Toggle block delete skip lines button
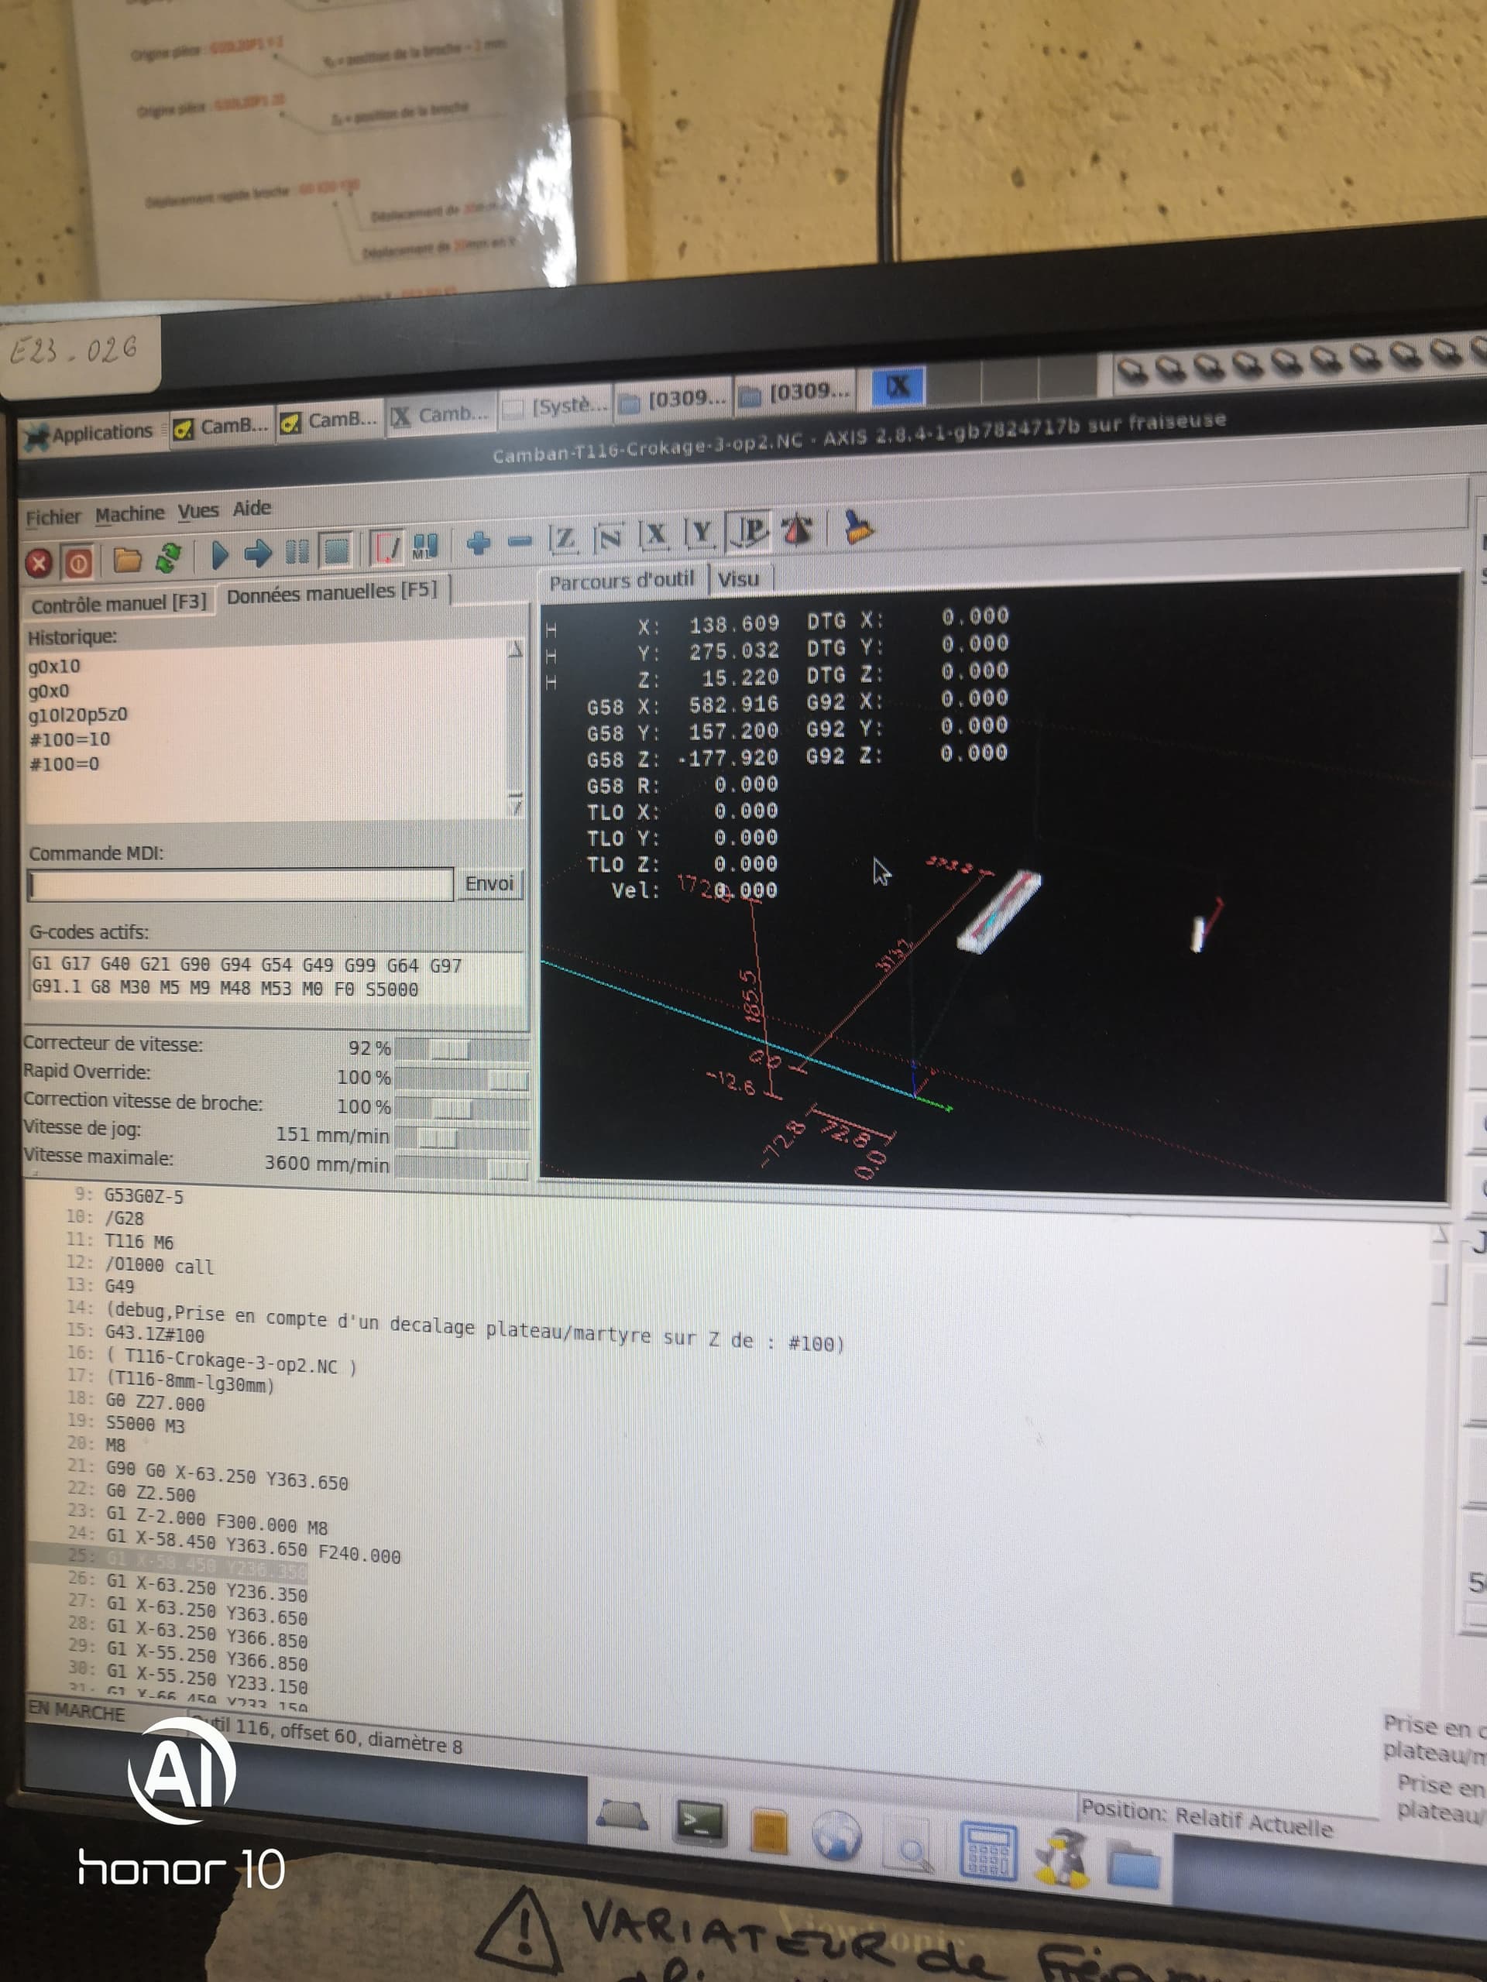The height and width of the screenshot is (1982, 1487). tap(386, 547)
